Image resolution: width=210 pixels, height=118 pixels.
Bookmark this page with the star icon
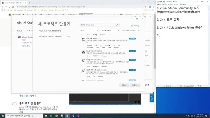click(x=145, y=7)
